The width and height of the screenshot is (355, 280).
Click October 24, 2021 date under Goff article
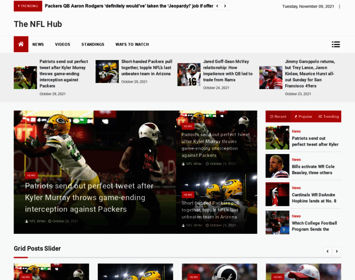216,88
